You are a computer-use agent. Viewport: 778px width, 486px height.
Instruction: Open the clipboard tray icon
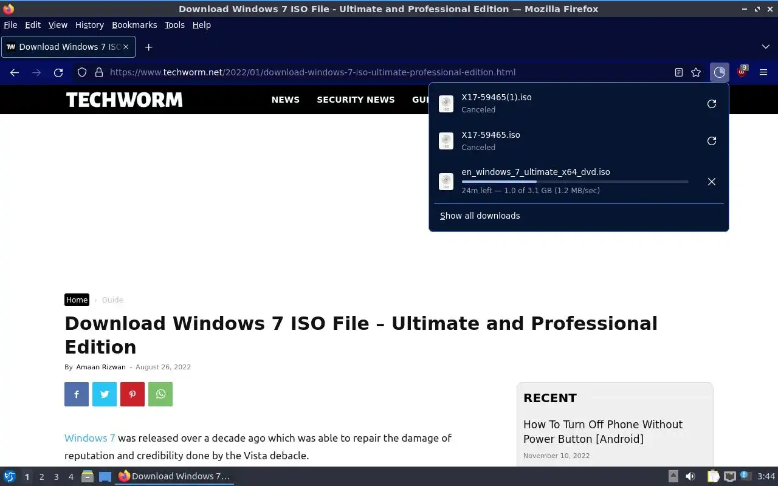tap(714, 476)
